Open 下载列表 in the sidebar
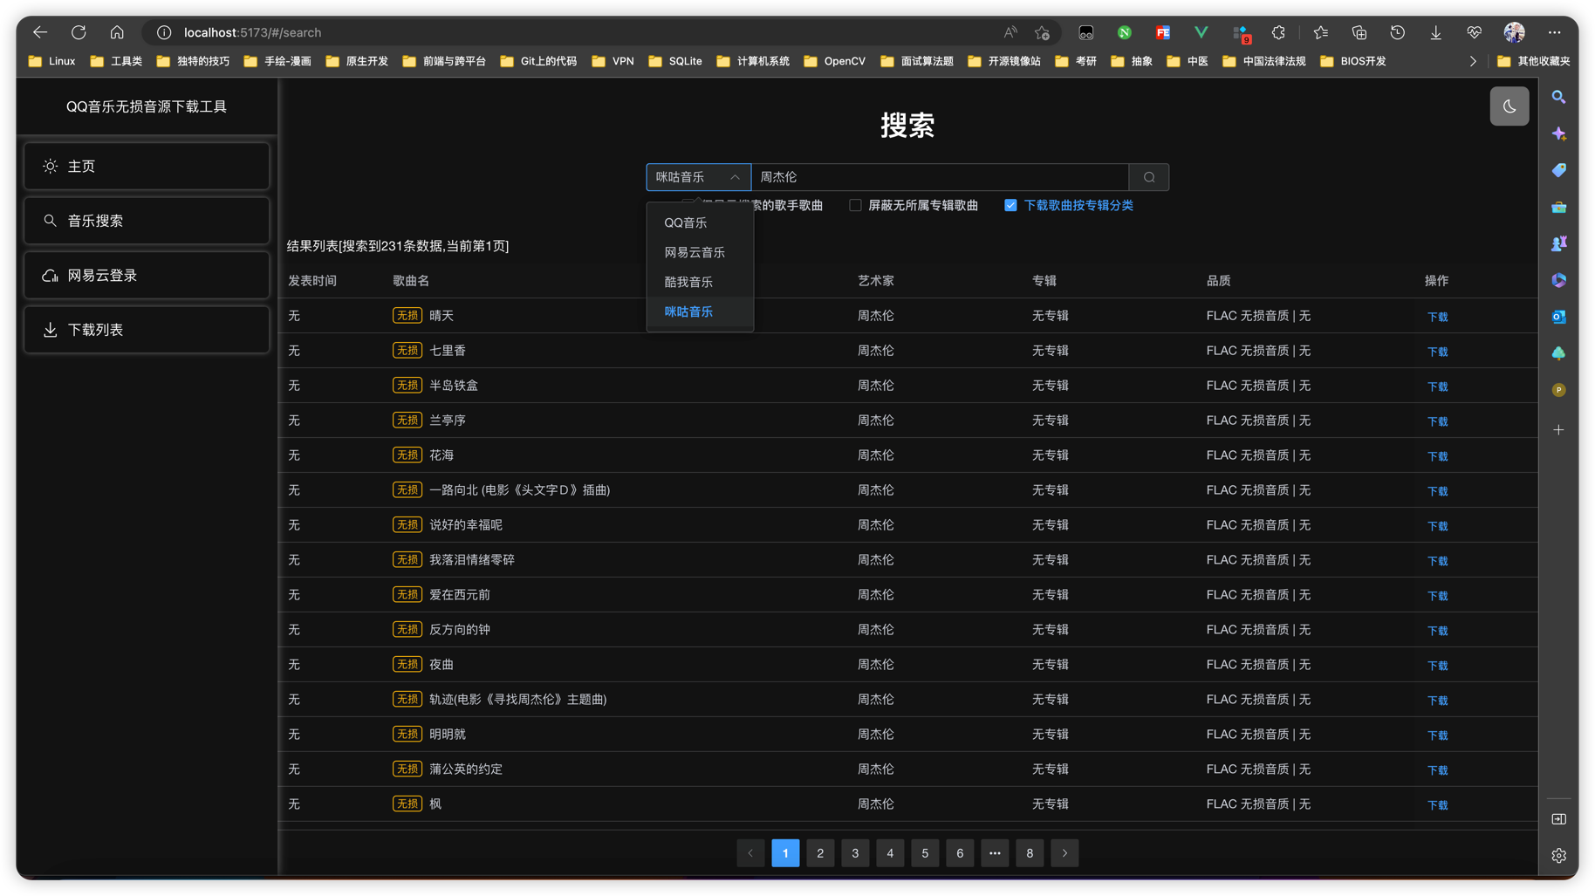This screenshot has height=896, width=1595. (x=147, y=330)
